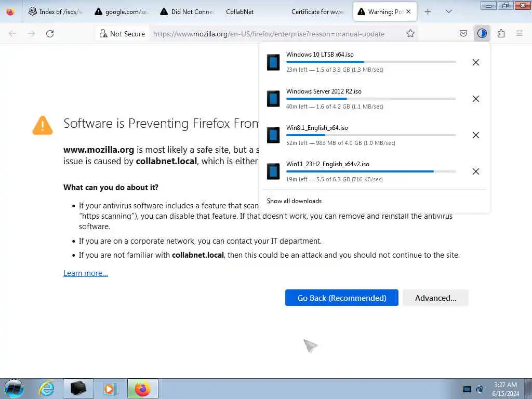The width and height of the screenshot is (532, 399).
Task: Cancel the Windows 10 LTSB x64.iso download
Action: 476,62
